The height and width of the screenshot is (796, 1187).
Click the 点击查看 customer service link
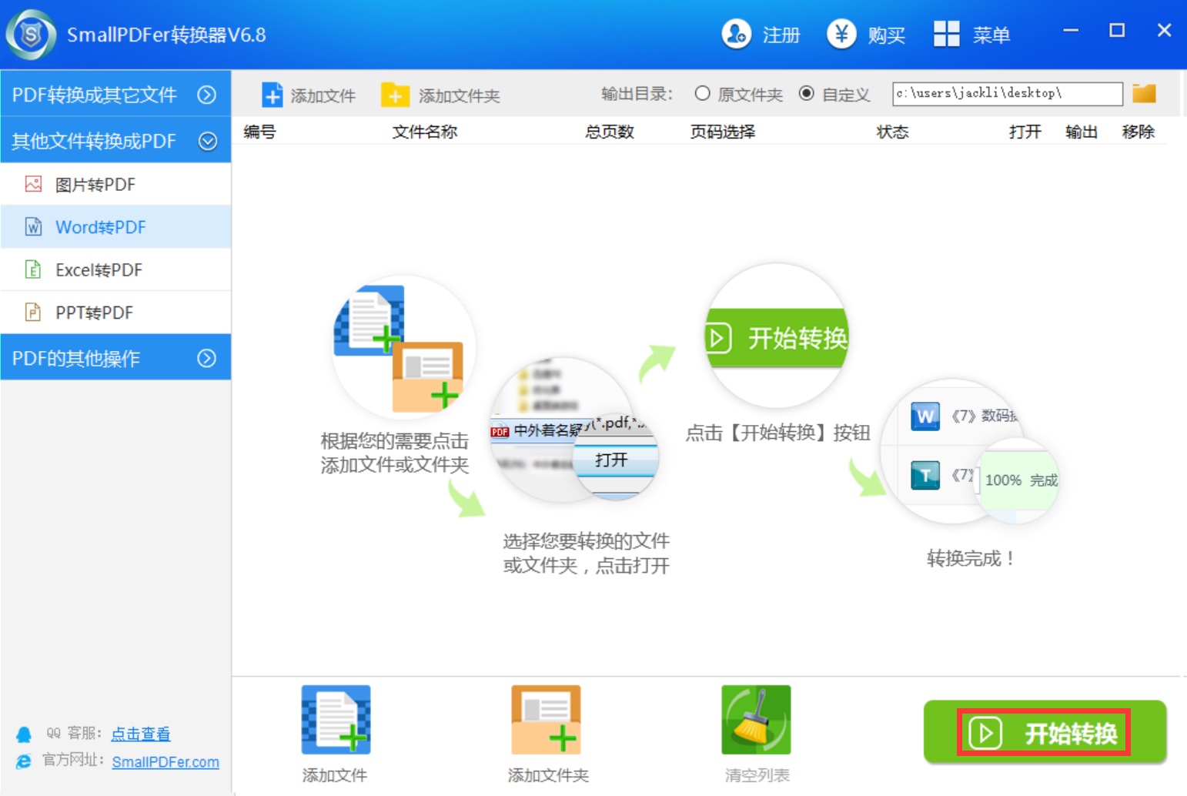click(x=141, y=734)
